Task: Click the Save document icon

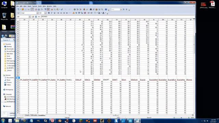Action: pos(25,9)
